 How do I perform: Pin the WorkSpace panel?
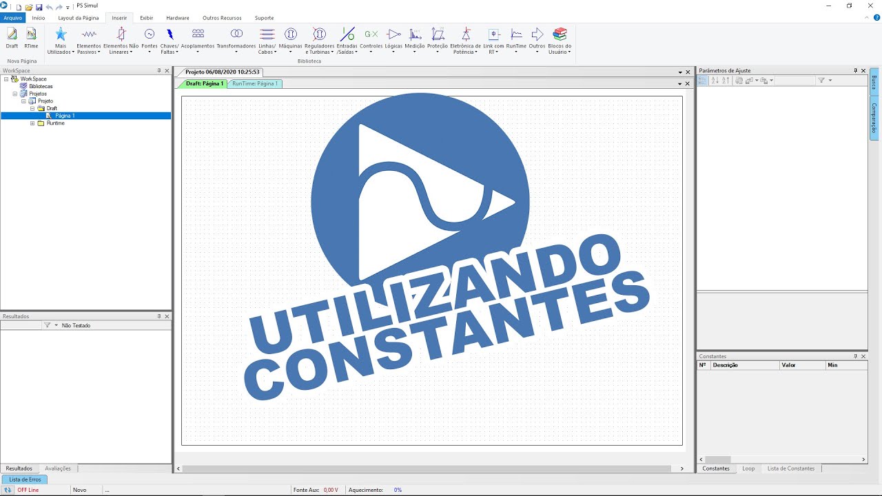pyautogui.click(x=159, y=70)
